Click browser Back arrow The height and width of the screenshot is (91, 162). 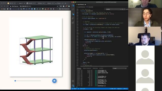[x=2, y=6]
